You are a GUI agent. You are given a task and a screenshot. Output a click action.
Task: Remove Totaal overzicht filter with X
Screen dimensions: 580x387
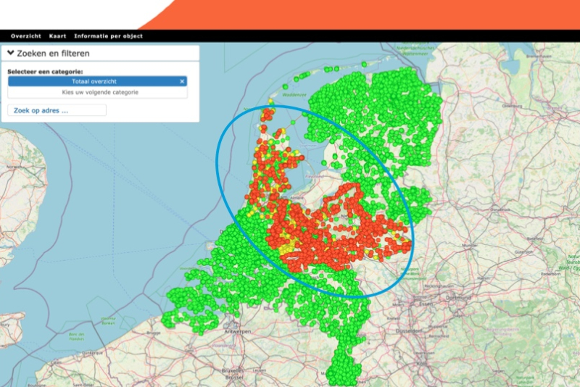coord(182,82)
